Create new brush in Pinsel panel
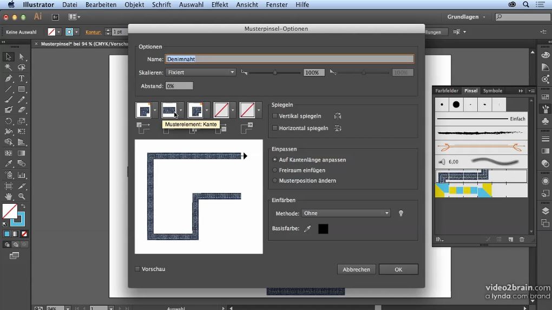 click(x=510, y=239)
